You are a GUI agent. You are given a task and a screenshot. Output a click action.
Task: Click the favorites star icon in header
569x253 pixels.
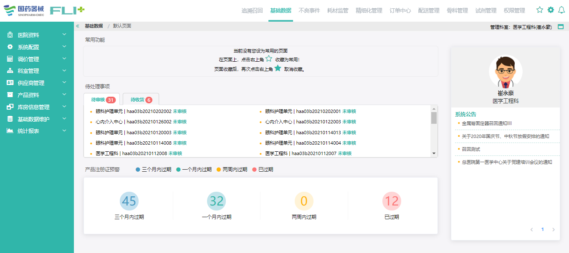pos(540,10)
